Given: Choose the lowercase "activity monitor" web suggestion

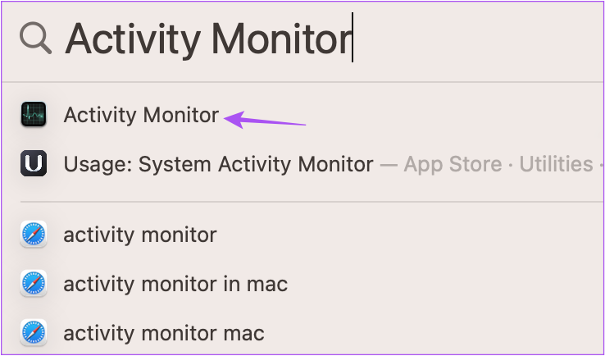Looking at the screenshot, I should tap(140, 235).
